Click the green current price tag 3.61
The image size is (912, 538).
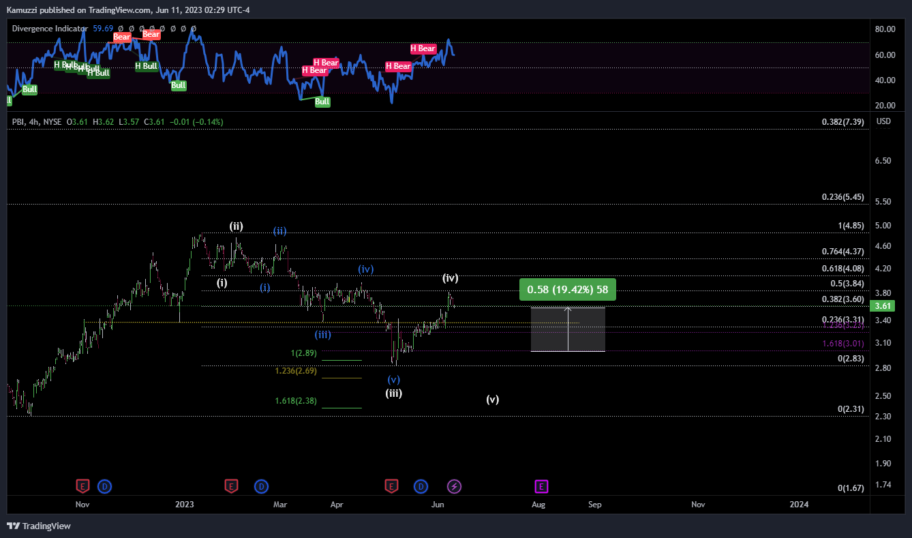click(x=882, y=306)
